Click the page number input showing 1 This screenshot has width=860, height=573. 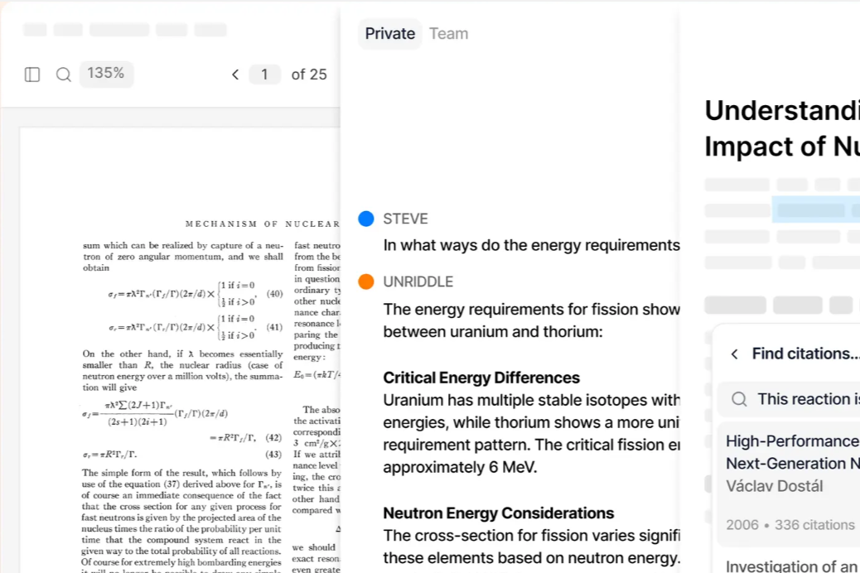(264, 74)
